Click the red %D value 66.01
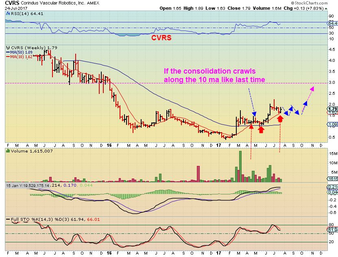The image size is (338, 257). 93,220
